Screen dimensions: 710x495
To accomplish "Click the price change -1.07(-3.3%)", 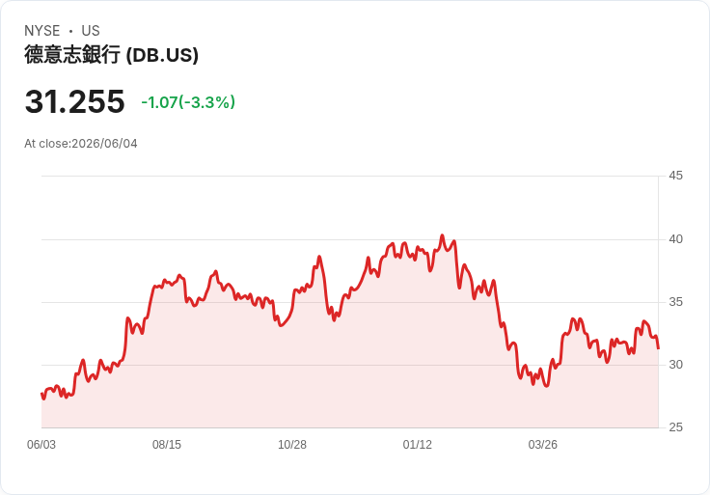I will 188,102.
